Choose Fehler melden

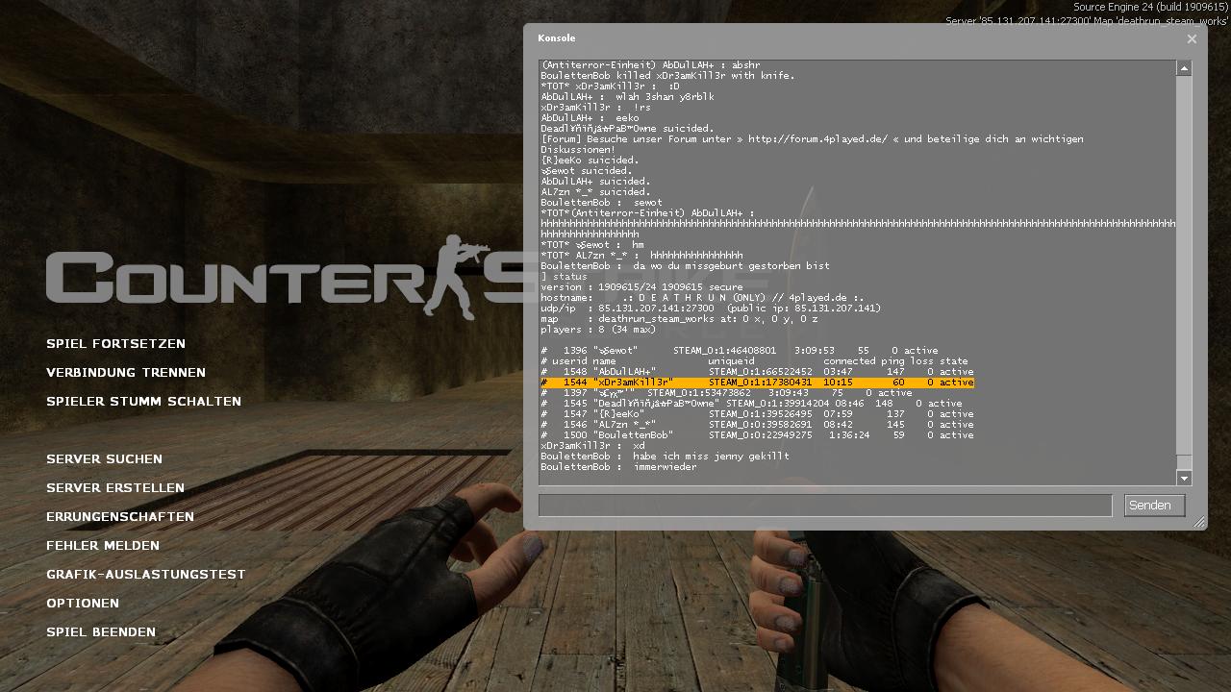point(103,545)
